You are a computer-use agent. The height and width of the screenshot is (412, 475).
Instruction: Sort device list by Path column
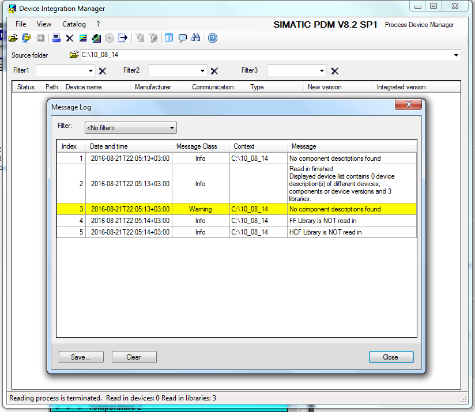tap(51, 87)
